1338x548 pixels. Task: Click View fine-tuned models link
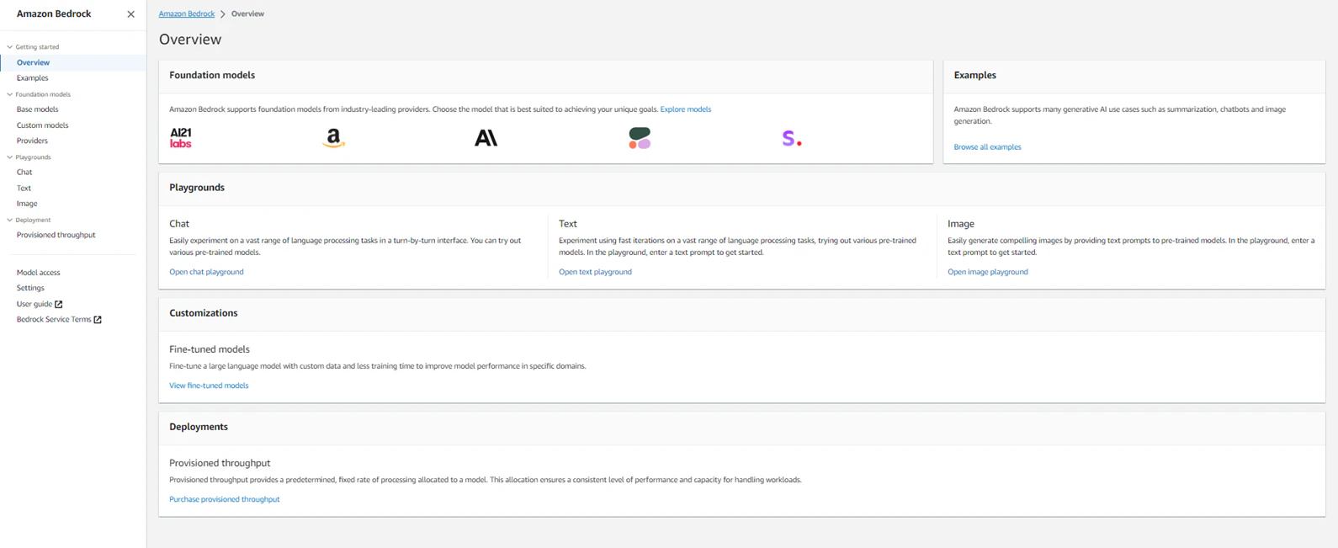(x=209, y=386)
